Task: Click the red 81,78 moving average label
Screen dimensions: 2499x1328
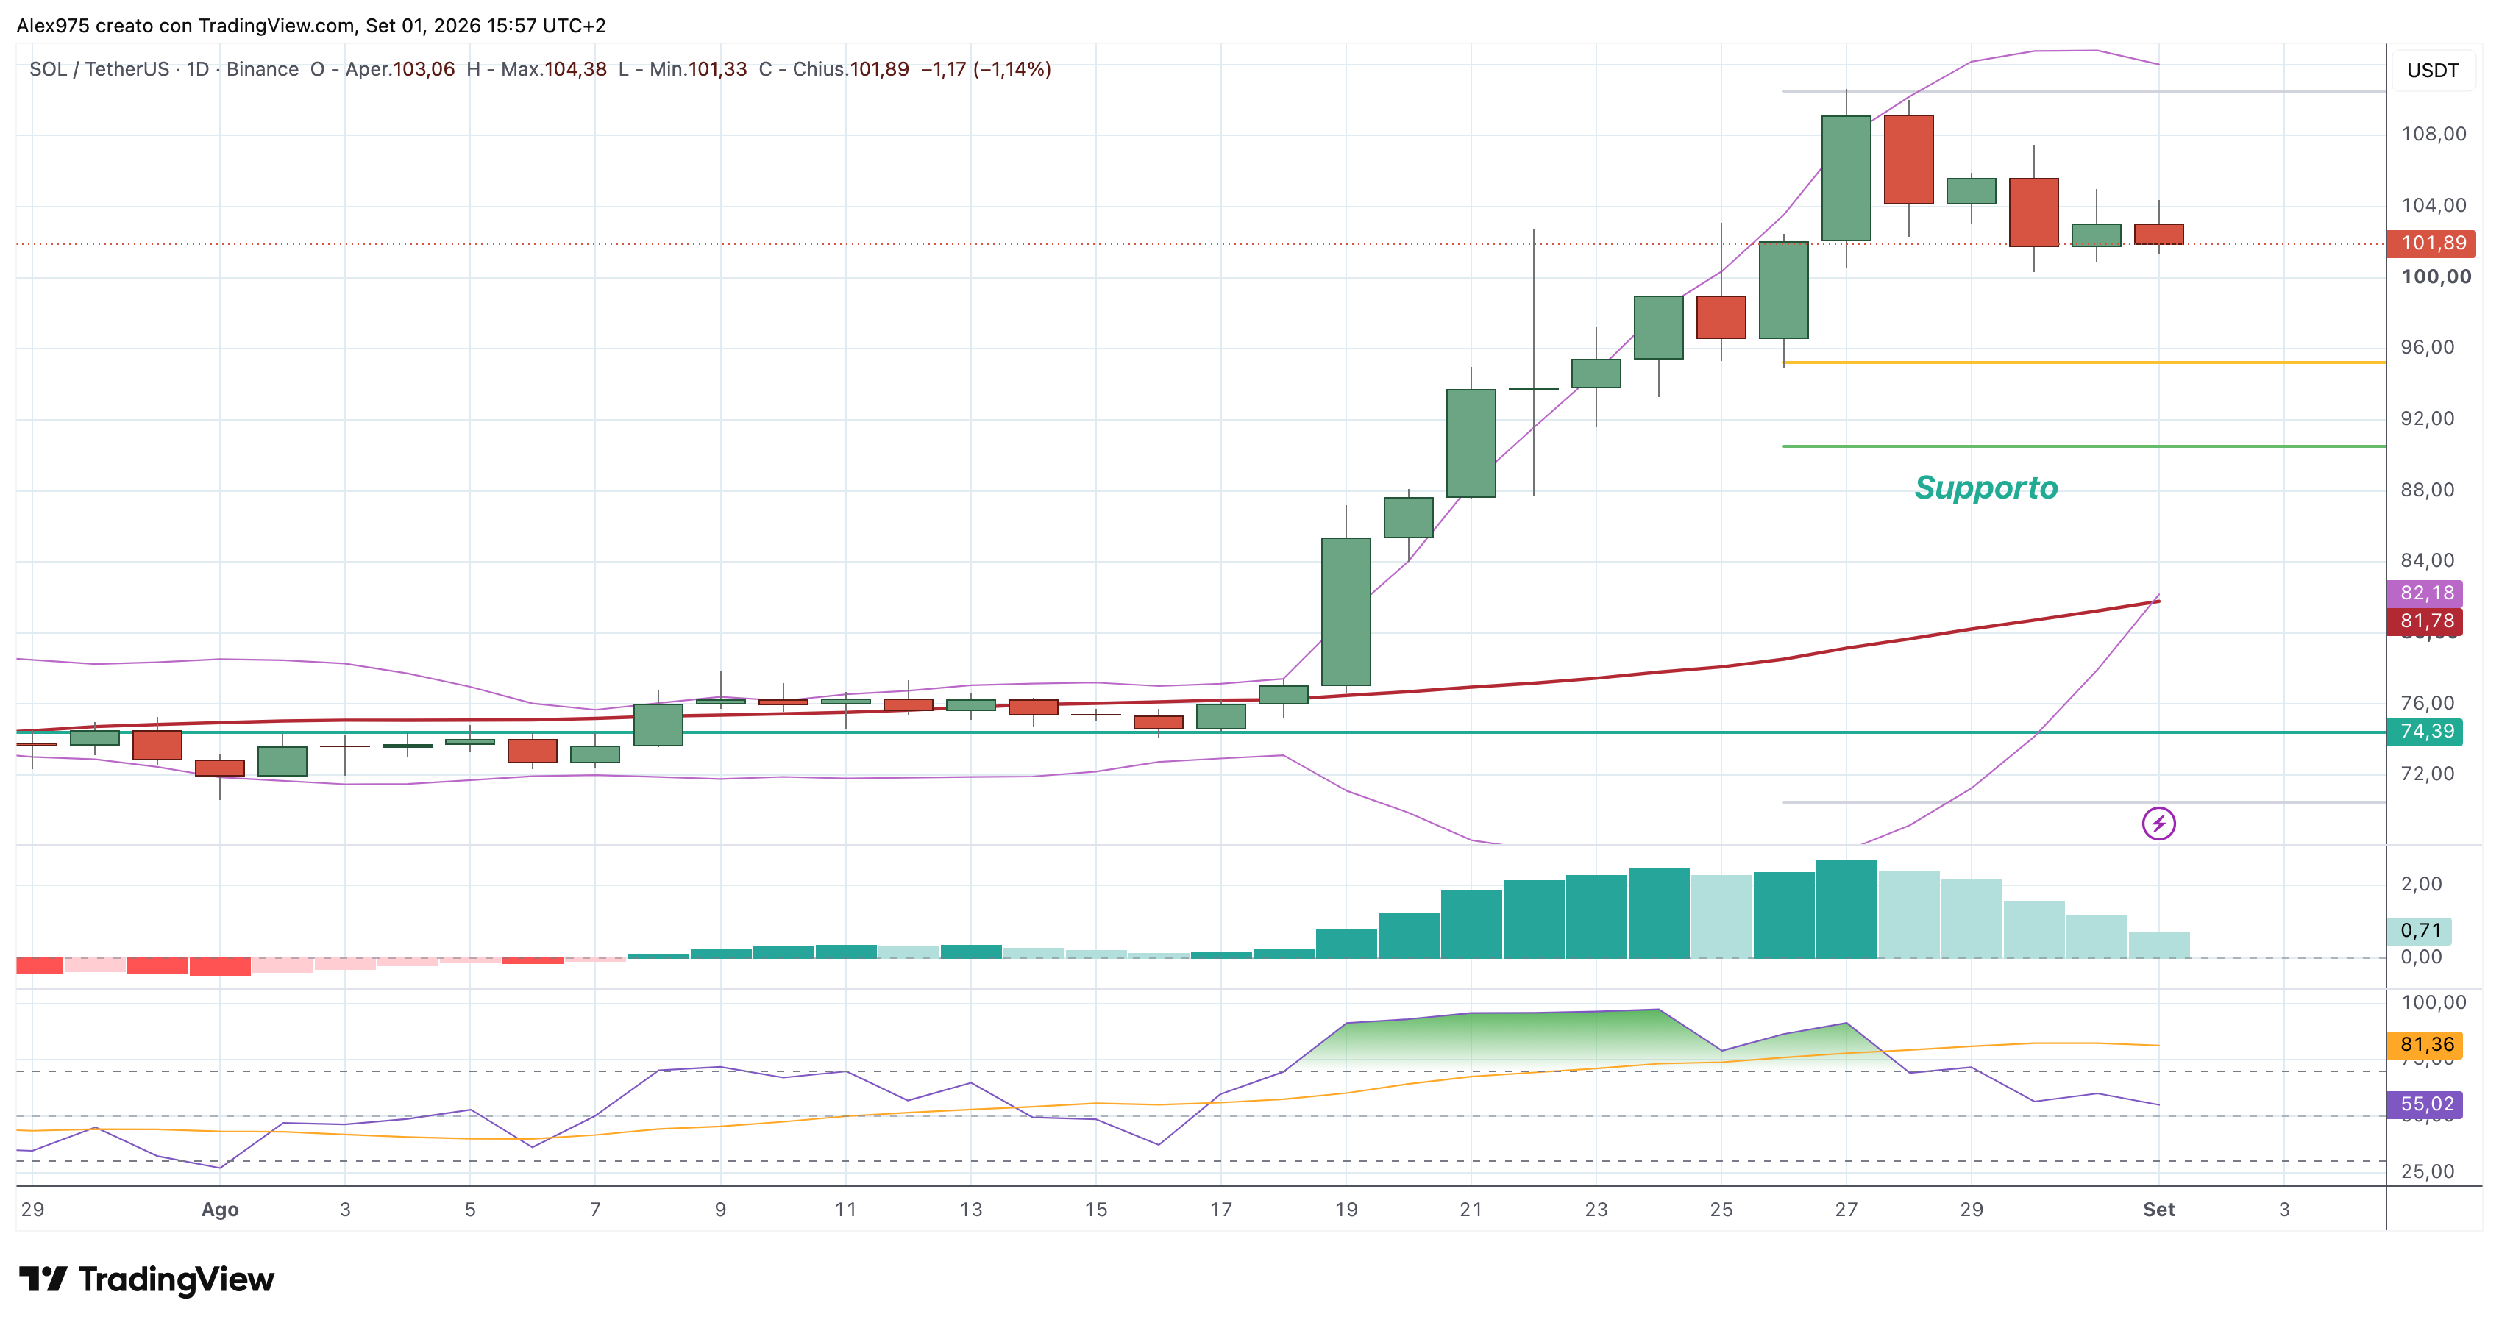Action: pyautogui.click(x=2425, y=621)
